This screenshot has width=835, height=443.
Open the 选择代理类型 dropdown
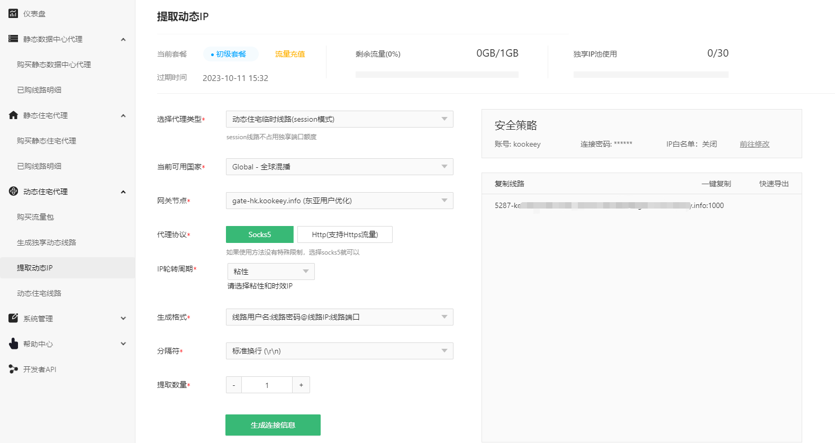point(340,119)
